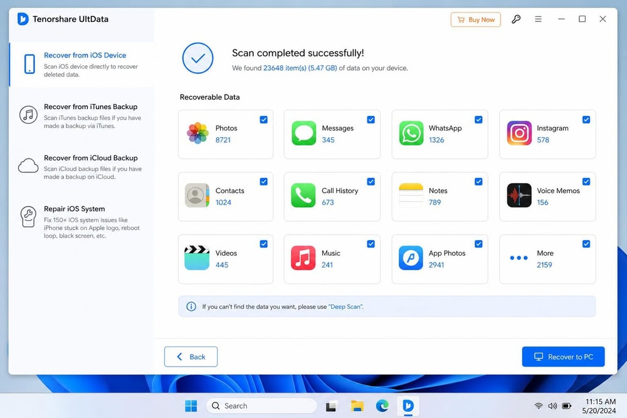Select Recover from iOS Device
The height and width of the screenshot is (418, 627).
coord(82,65)
